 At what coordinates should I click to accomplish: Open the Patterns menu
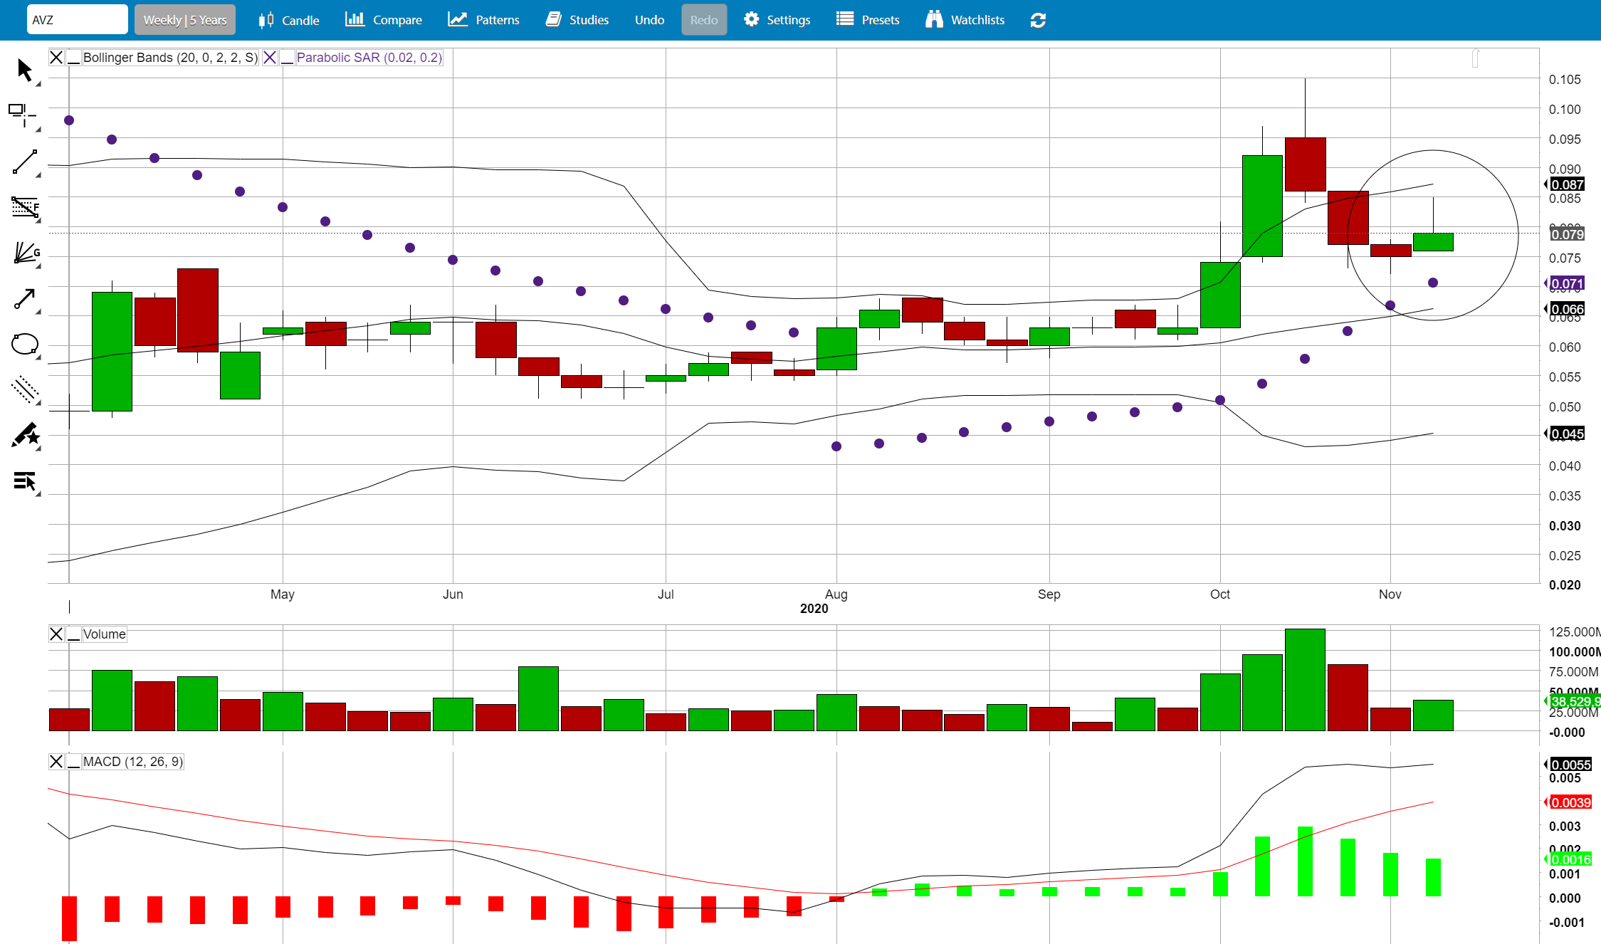pyautogui.click(x=483, y=20)
